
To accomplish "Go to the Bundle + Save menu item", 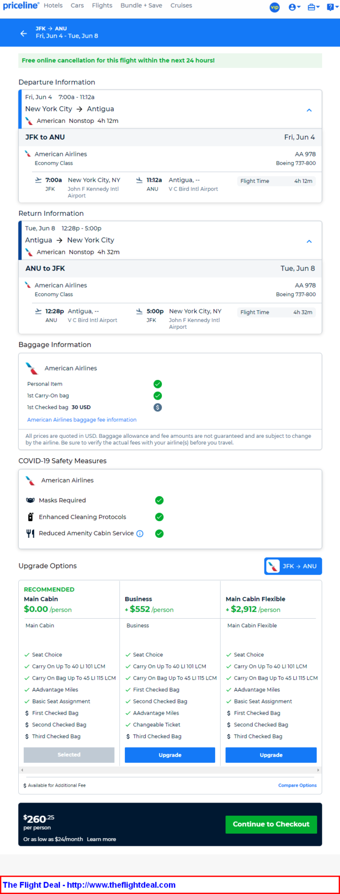I will click(142, 6).
